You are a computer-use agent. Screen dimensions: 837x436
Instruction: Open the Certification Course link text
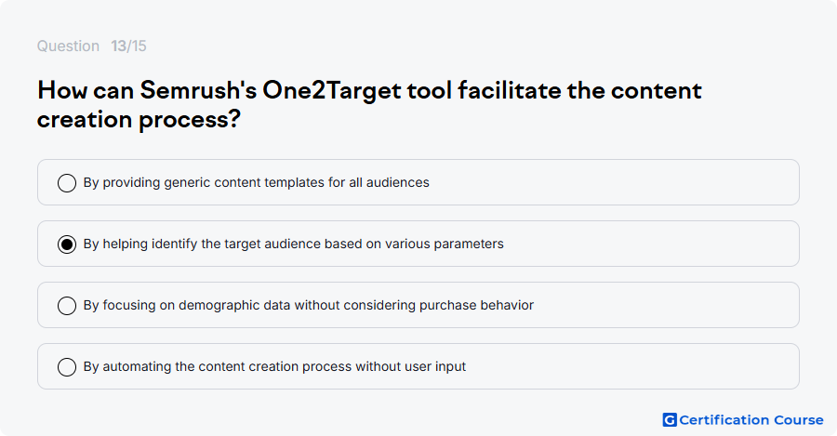[x=751, y=420]
